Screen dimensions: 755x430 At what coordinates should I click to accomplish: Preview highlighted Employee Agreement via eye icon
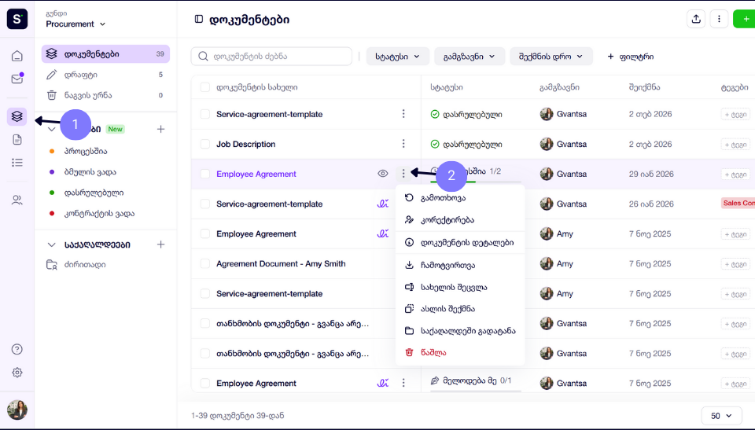(x=383, y=174)
